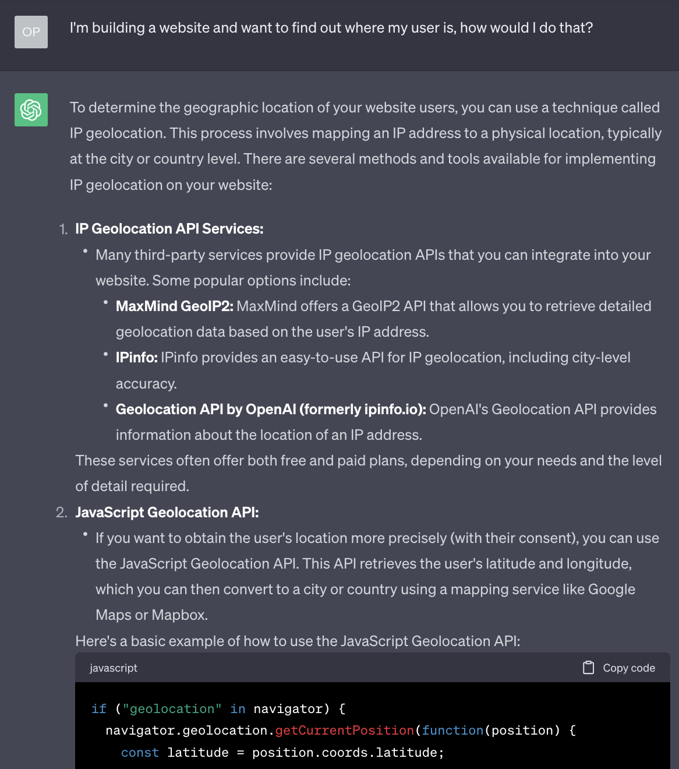The width and height of the screenshot is (679, 769).
Task: Click the OP user avatar
Action: (31, 32)
